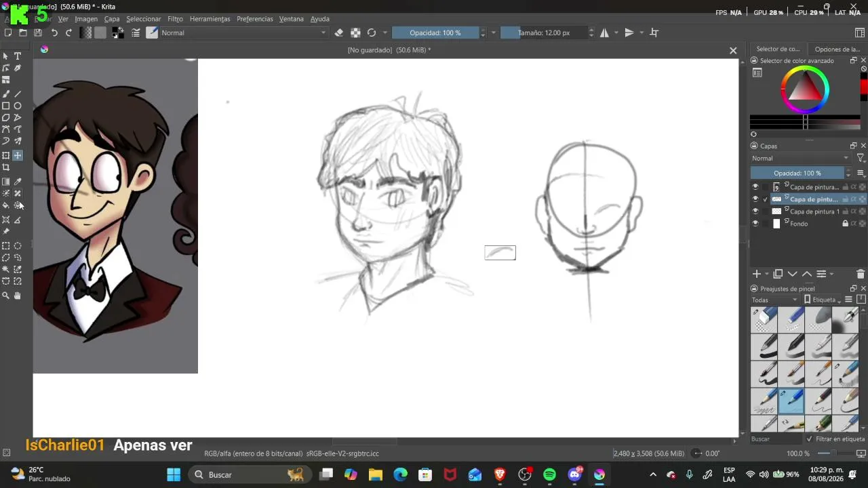Select the zoom magnifier tool

coord(6,296)
